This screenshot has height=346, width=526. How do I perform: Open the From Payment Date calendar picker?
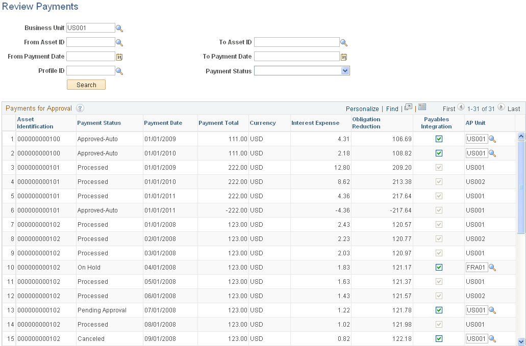(x=119, y=57)
